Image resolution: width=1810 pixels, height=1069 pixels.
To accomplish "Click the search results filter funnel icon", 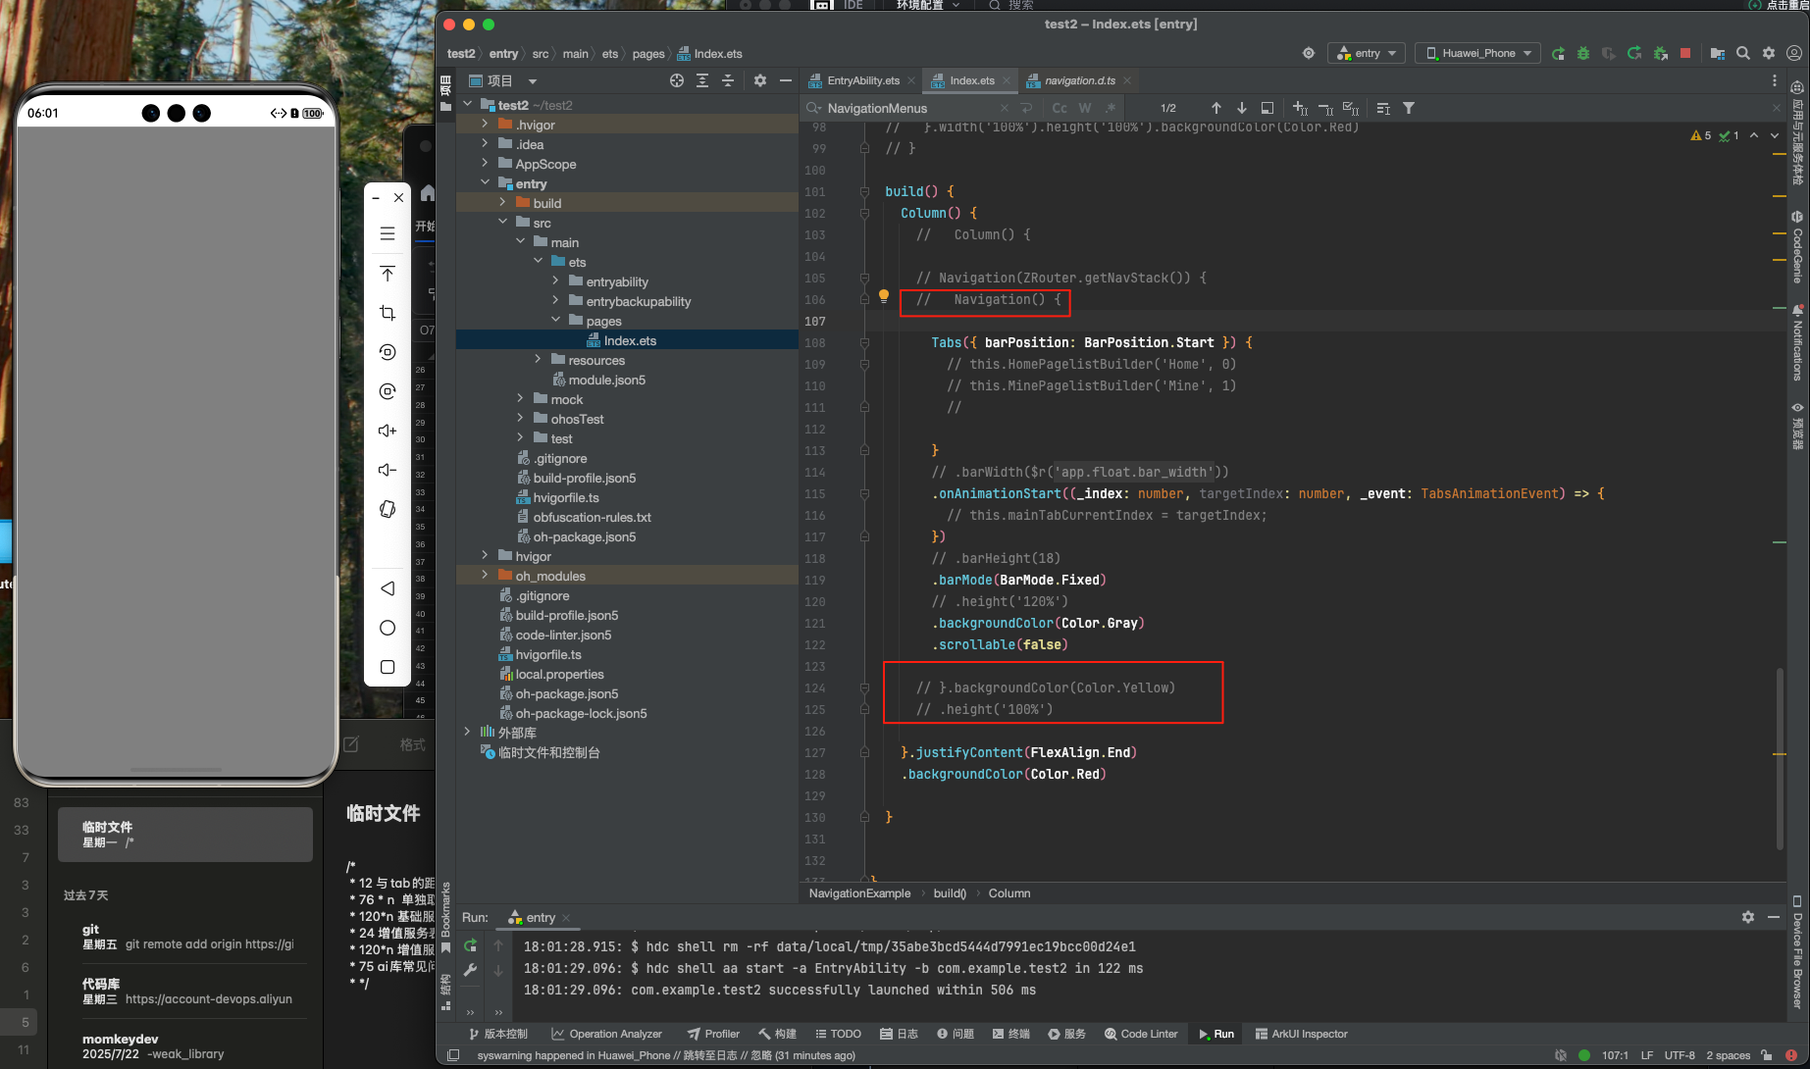I will [x=1409, y=108].
